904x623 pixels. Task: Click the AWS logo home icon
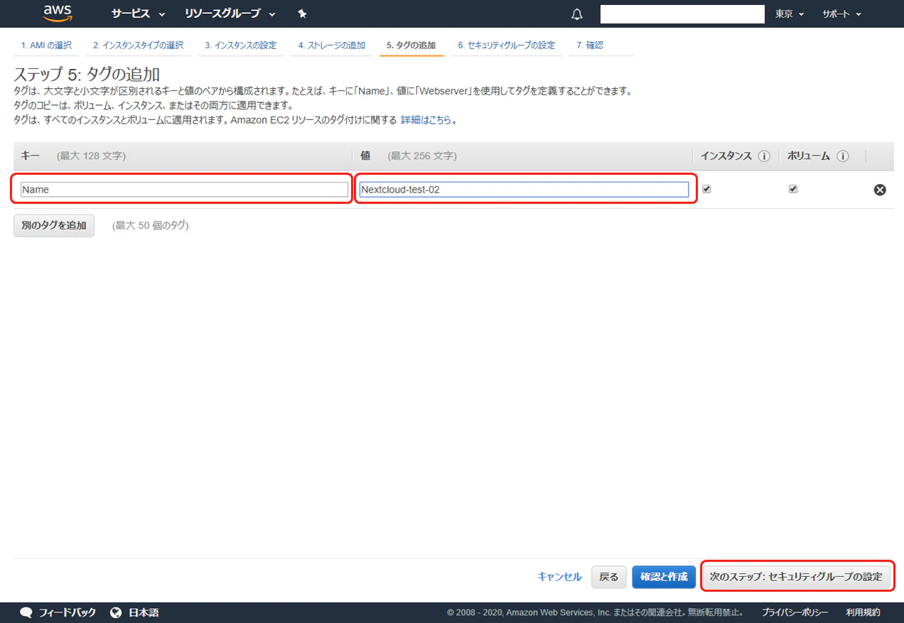pyautogui.click(x=58, y=13)
